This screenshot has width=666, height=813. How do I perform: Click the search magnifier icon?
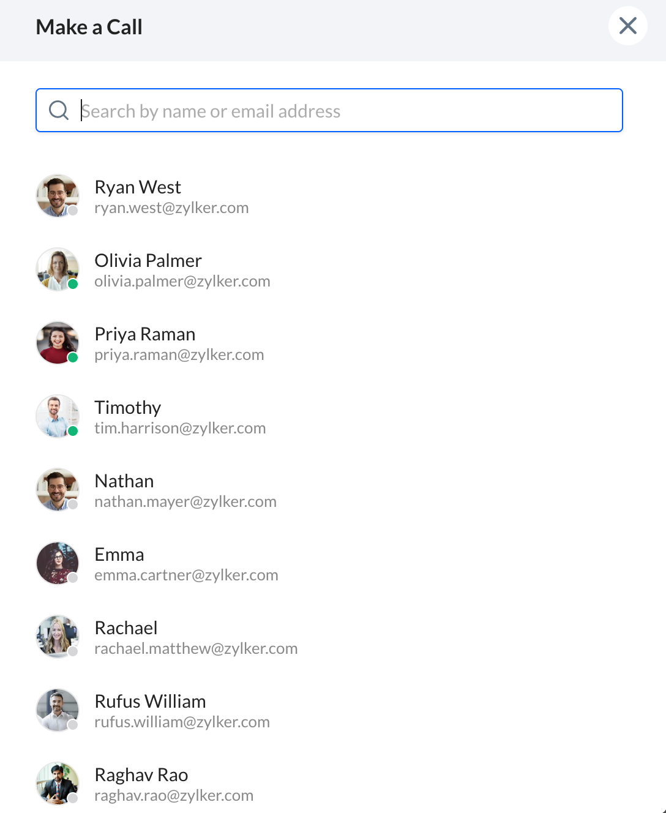click(x=59, y=110)
